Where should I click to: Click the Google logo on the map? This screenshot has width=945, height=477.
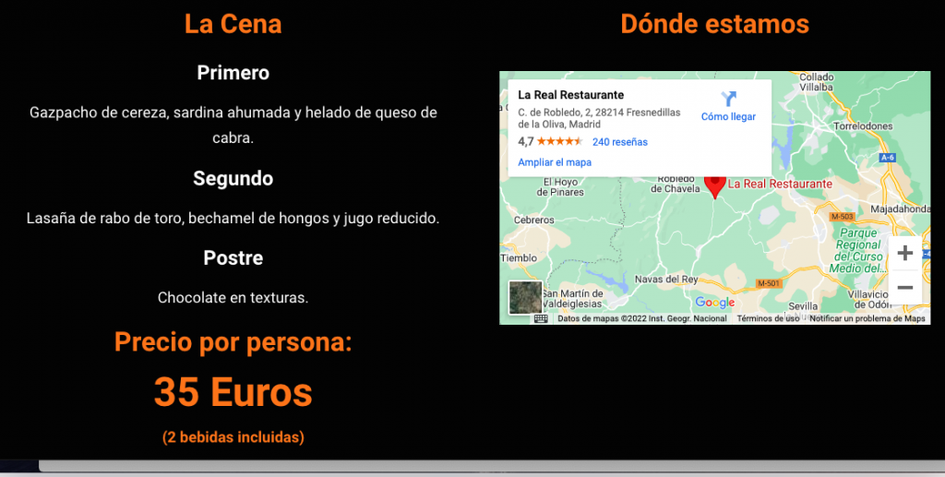coord(715,303)
